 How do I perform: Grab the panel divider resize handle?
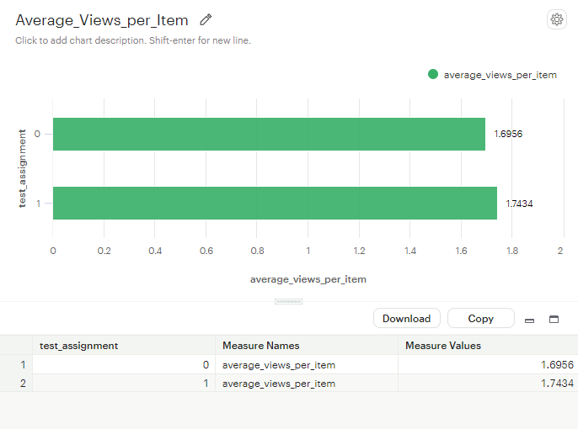289,301
